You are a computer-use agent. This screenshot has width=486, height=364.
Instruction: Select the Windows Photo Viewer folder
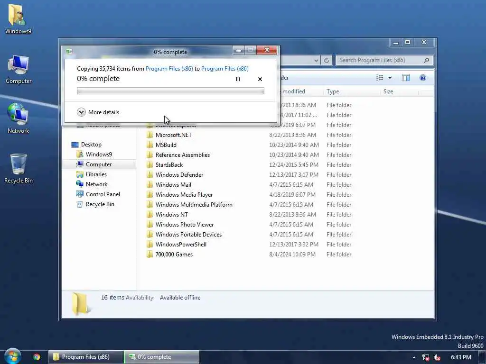click(185, 224)
